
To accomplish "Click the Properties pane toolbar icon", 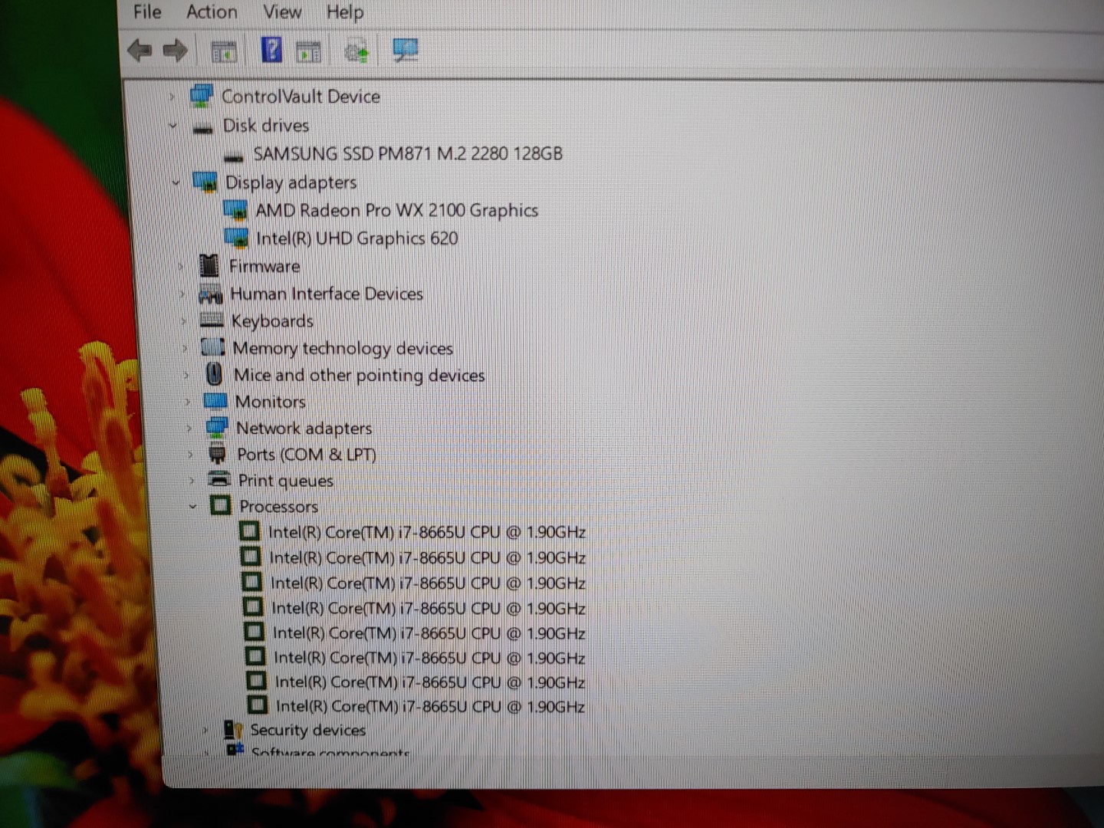I will (308, 51).
